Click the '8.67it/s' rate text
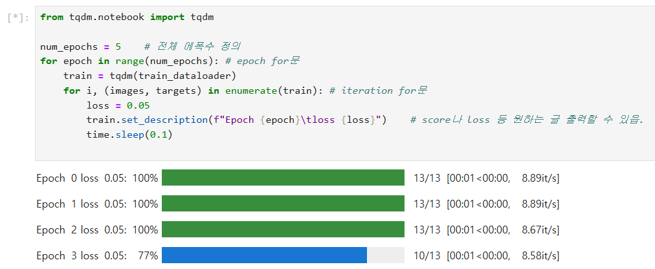655x269 pixels. point(540,230)
